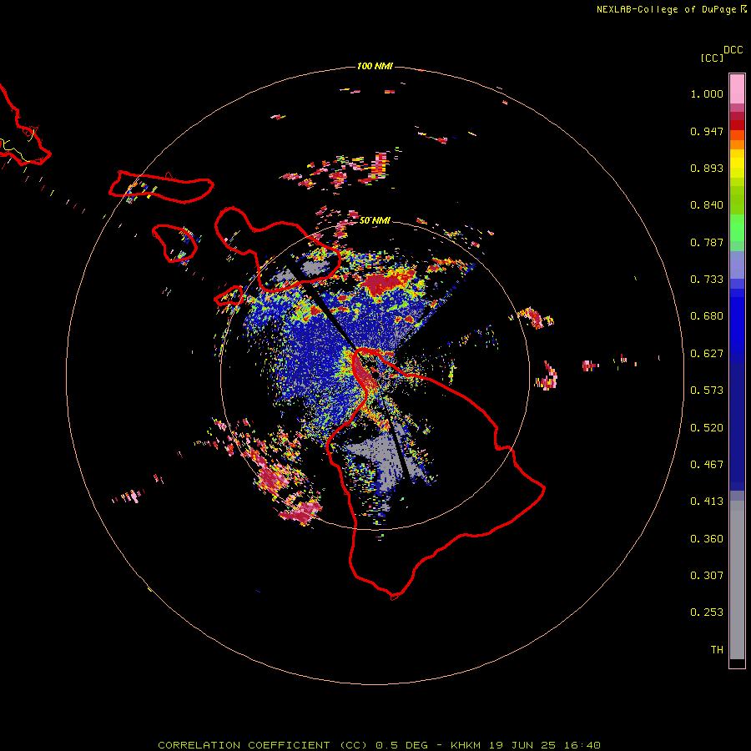Click the [CC] units label

712,58
